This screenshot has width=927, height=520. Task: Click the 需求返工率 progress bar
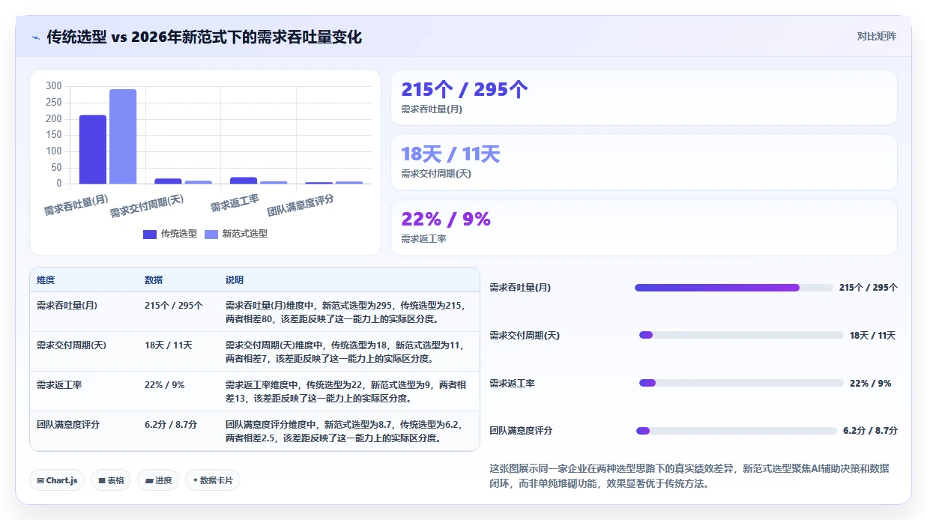coord(741,383)
